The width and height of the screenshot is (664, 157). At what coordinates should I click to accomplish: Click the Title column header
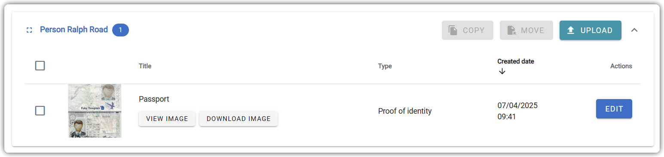coord(145,66)
